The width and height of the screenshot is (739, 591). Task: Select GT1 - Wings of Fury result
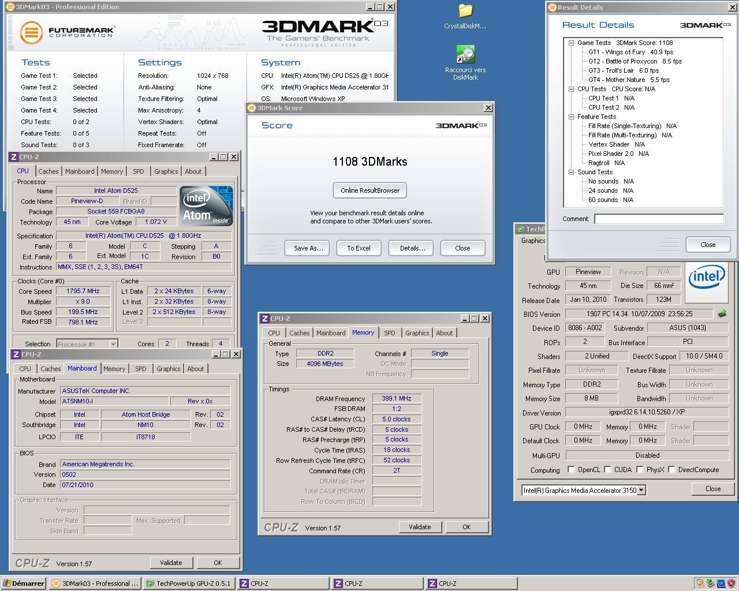point(630,52)
